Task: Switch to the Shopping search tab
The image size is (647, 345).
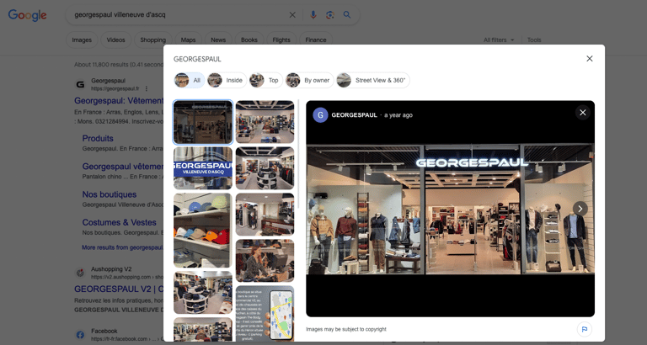Action: [x=153, y=40]
